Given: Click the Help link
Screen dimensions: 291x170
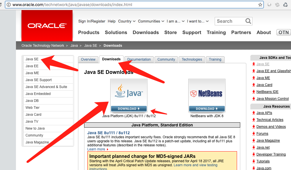Looking at the screenshot, I should click(x=112, y=21).
